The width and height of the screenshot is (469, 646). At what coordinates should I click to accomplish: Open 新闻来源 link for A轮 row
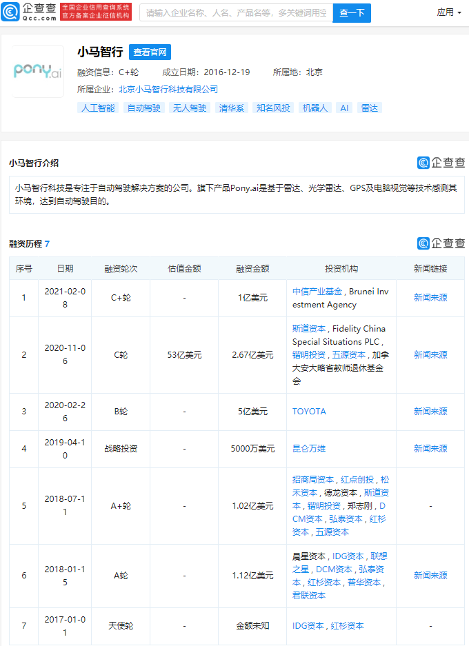430,575
